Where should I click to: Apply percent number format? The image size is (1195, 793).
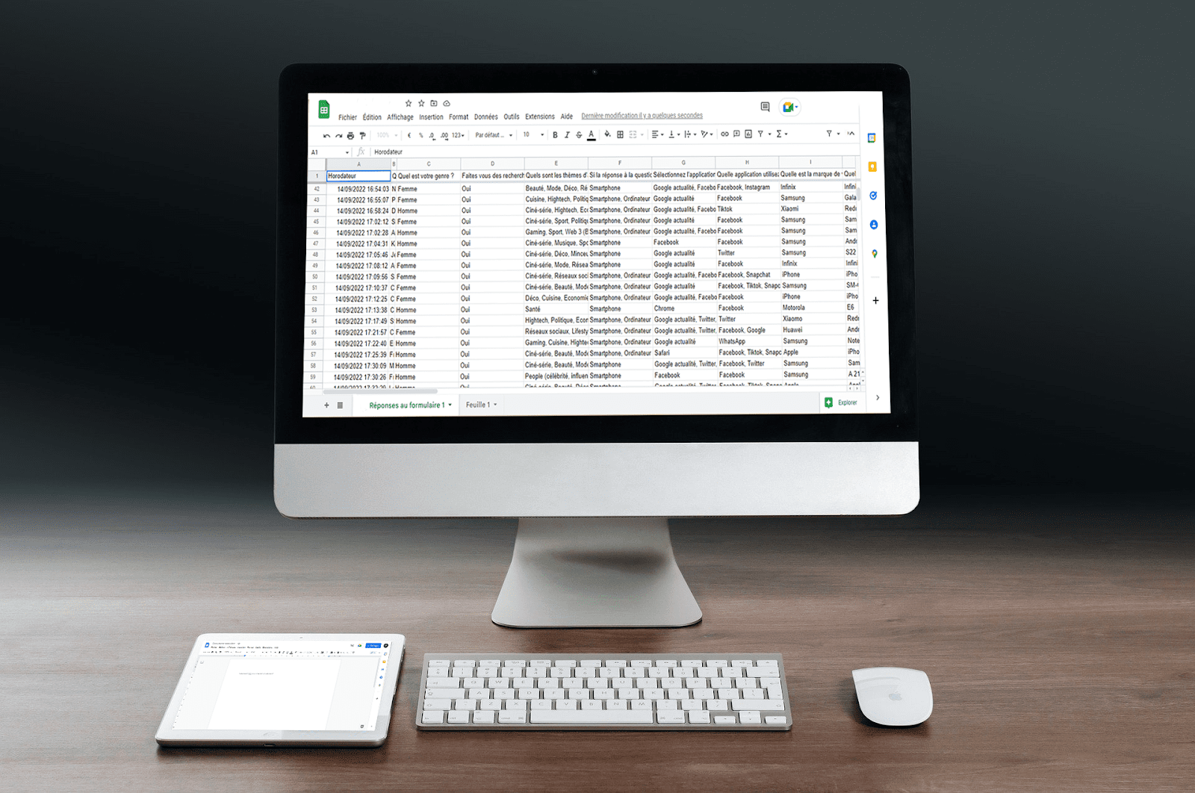[x=420, y=135]
